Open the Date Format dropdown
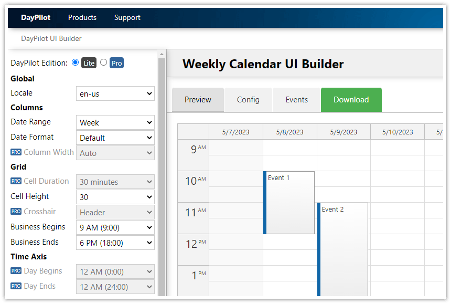 tap(115, 137)
